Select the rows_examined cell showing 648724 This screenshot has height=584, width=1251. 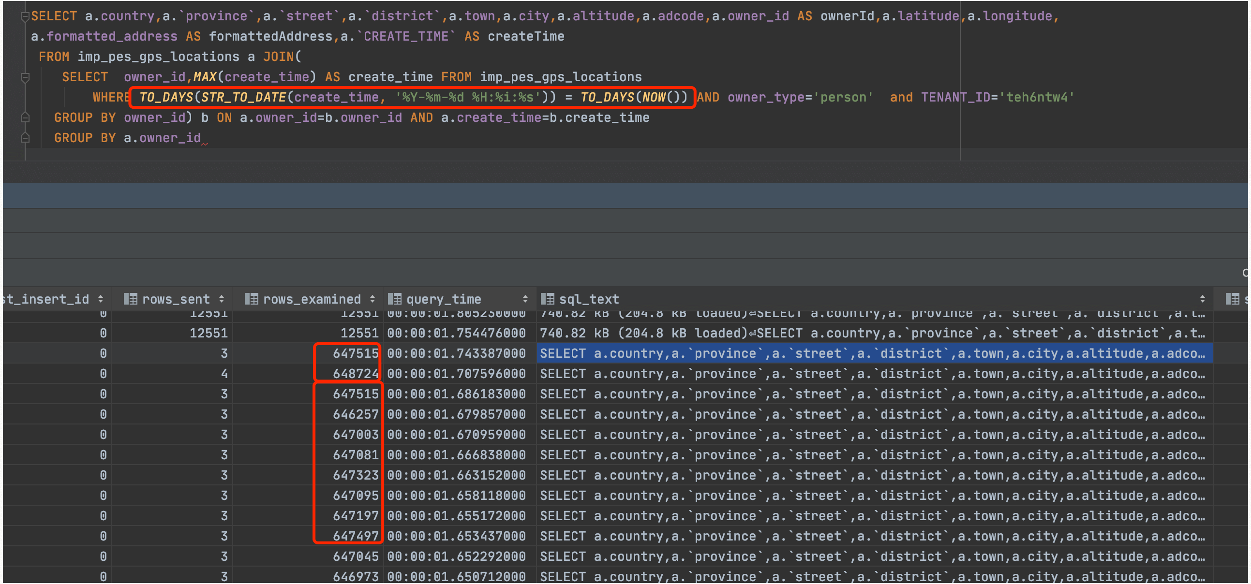(x=355, y=374)
